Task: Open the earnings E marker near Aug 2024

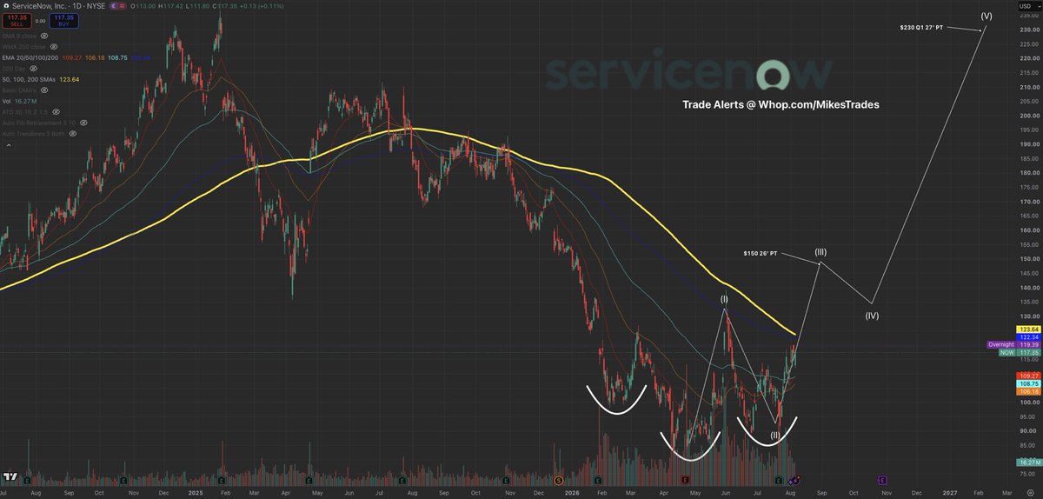Action: point(27,480)
